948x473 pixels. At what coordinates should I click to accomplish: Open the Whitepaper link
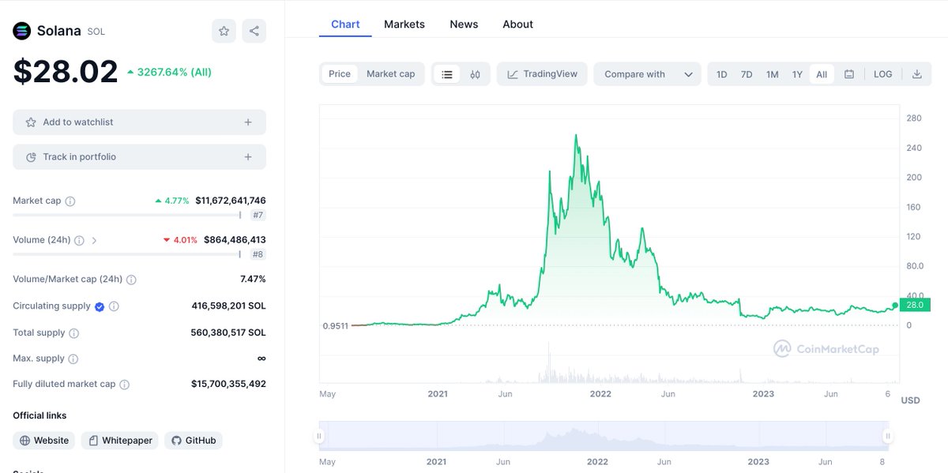click(x=120, y=441)
